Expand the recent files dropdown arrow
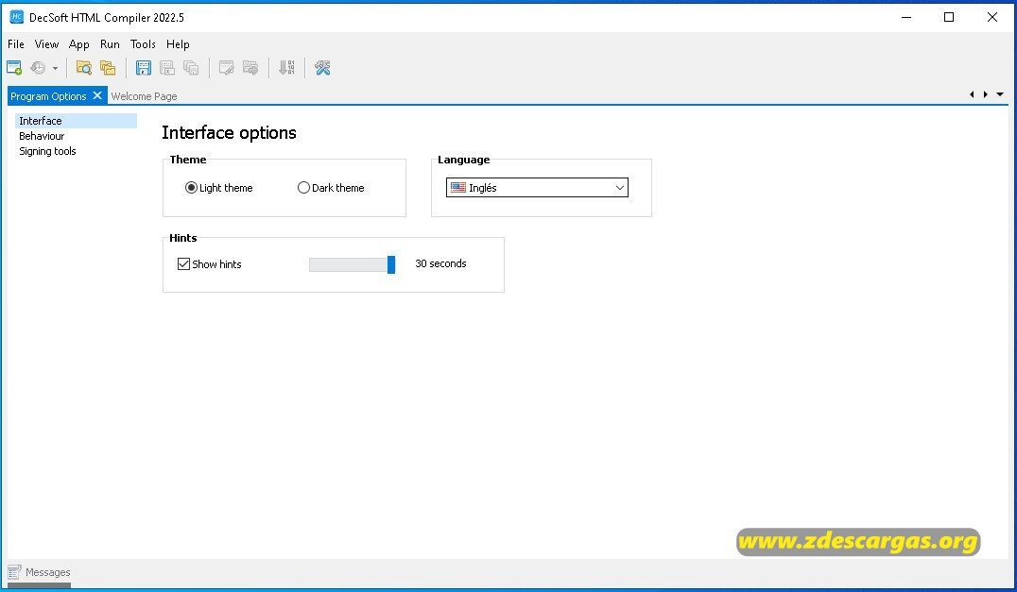1017x592 pixels. [55, 68]
